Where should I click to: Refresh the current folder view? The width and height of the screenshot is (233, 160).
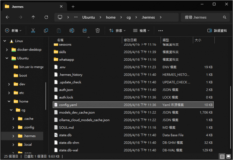pos(46,17)
